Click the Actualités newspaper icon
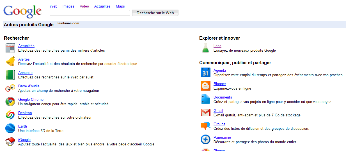The image size is (346, 151). pyautogui.click(x=10, y=48)
